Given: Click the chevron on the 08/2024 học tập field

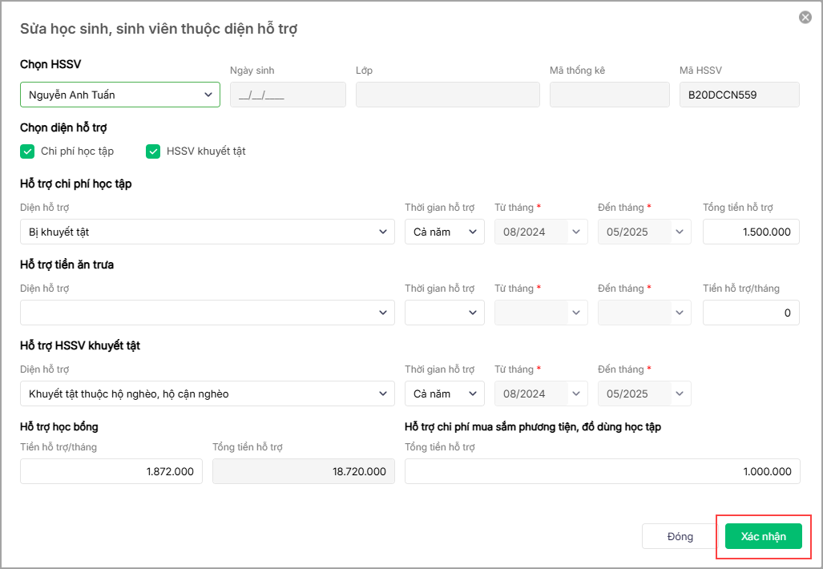Looking at the screenshot, I should (x=577, y=232).
